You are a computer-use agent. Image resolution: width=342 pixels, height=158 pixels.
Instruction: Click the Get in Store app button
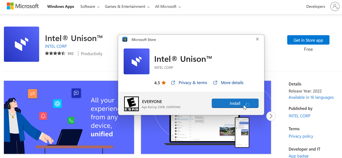tap(308, 40)
